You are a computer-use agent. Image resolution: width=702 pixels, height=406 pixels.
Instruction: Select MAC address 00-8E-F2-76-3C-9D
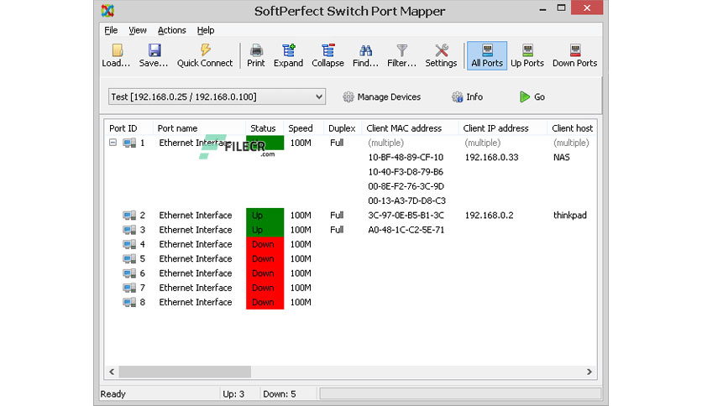[x=406, y=186]
